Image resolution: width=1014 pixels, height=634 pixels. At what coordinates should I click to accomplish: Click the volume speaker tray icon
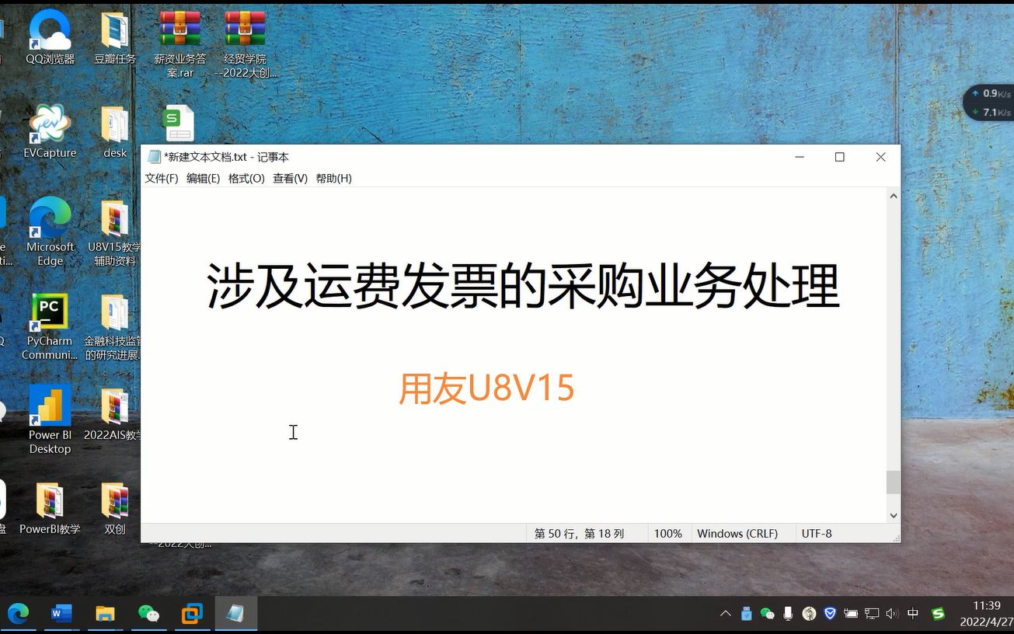pos(892,614)
